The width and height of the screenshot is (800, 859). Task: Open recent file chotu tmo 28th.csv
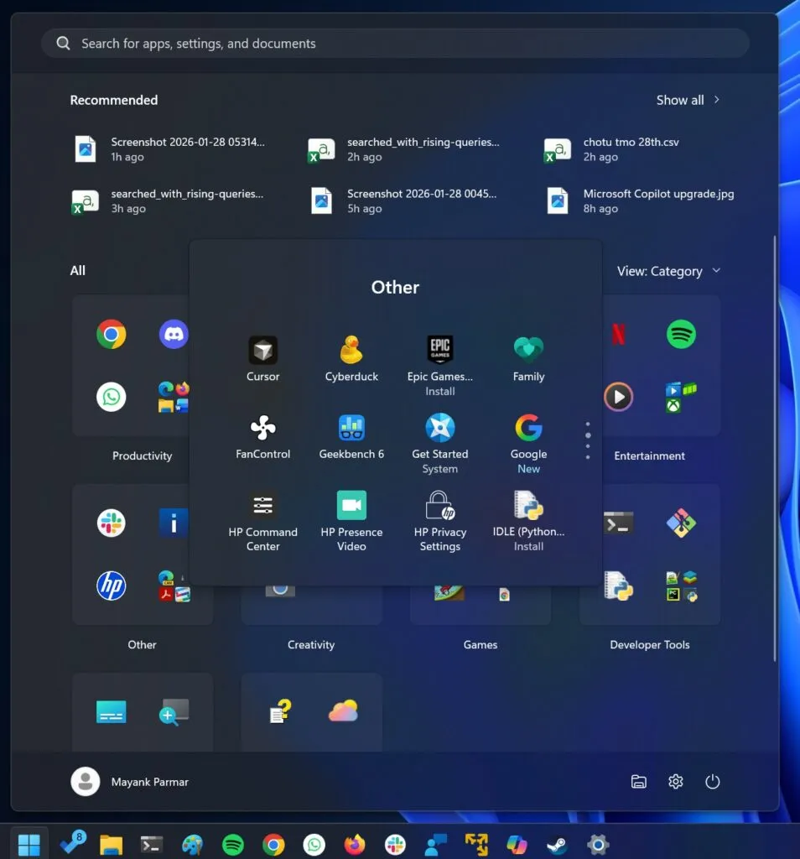click(x=631, y=142)
